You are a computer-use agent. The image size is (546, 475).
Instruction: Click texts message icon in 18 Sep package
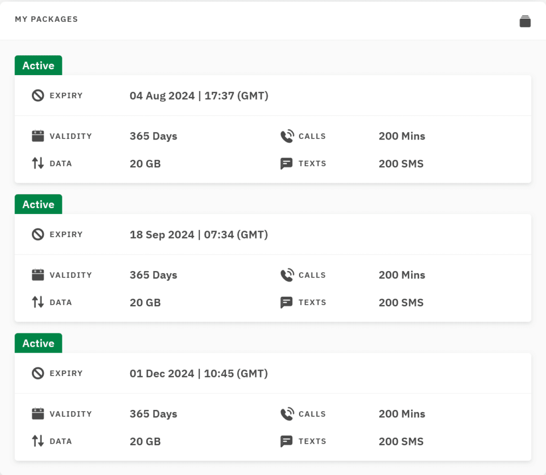pyautogui.click(x=287, y=302)
